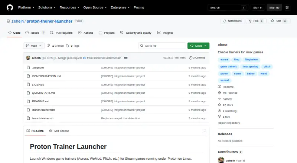
Task: Open the 'Replace compat tool detection' commit
Action: (120, 118)
